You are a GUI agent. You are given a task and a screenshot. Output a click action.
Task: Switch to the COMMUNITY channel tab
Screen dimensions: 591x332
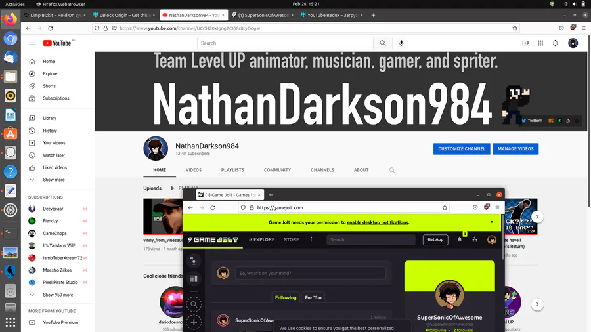click(x=277, y=170)
